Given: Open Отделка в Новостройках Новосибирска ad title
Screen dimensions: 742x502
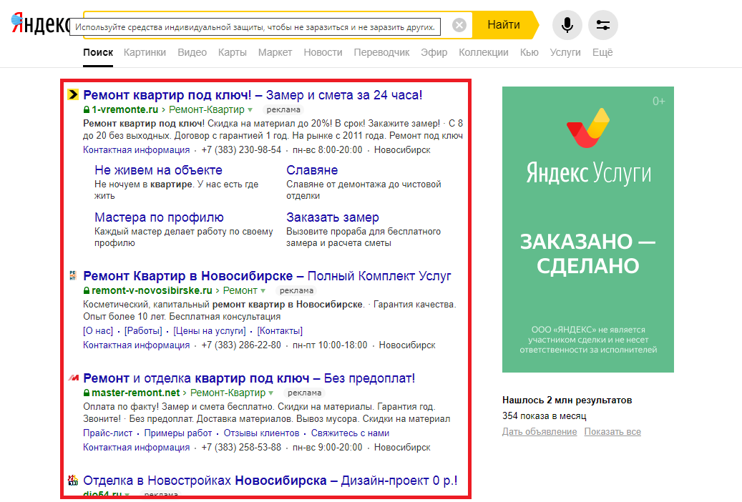Looking at the screenshot, I should pos(270,481).
